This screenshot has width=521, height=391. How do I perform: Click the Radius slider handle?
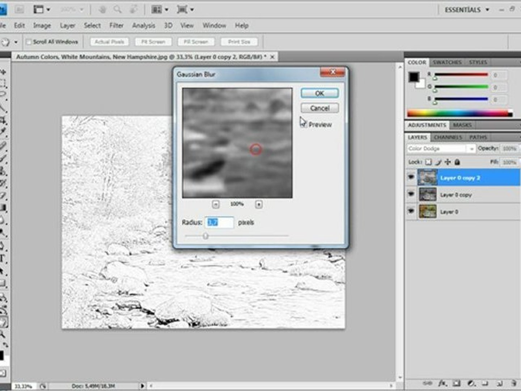click(x=206, y=236)
